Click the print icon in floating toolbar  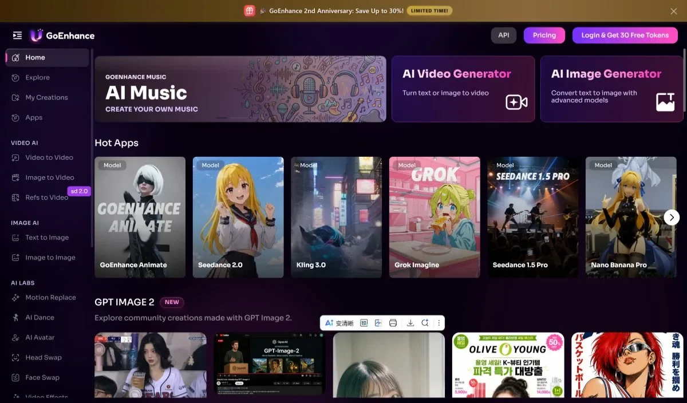tap(393, 323)
